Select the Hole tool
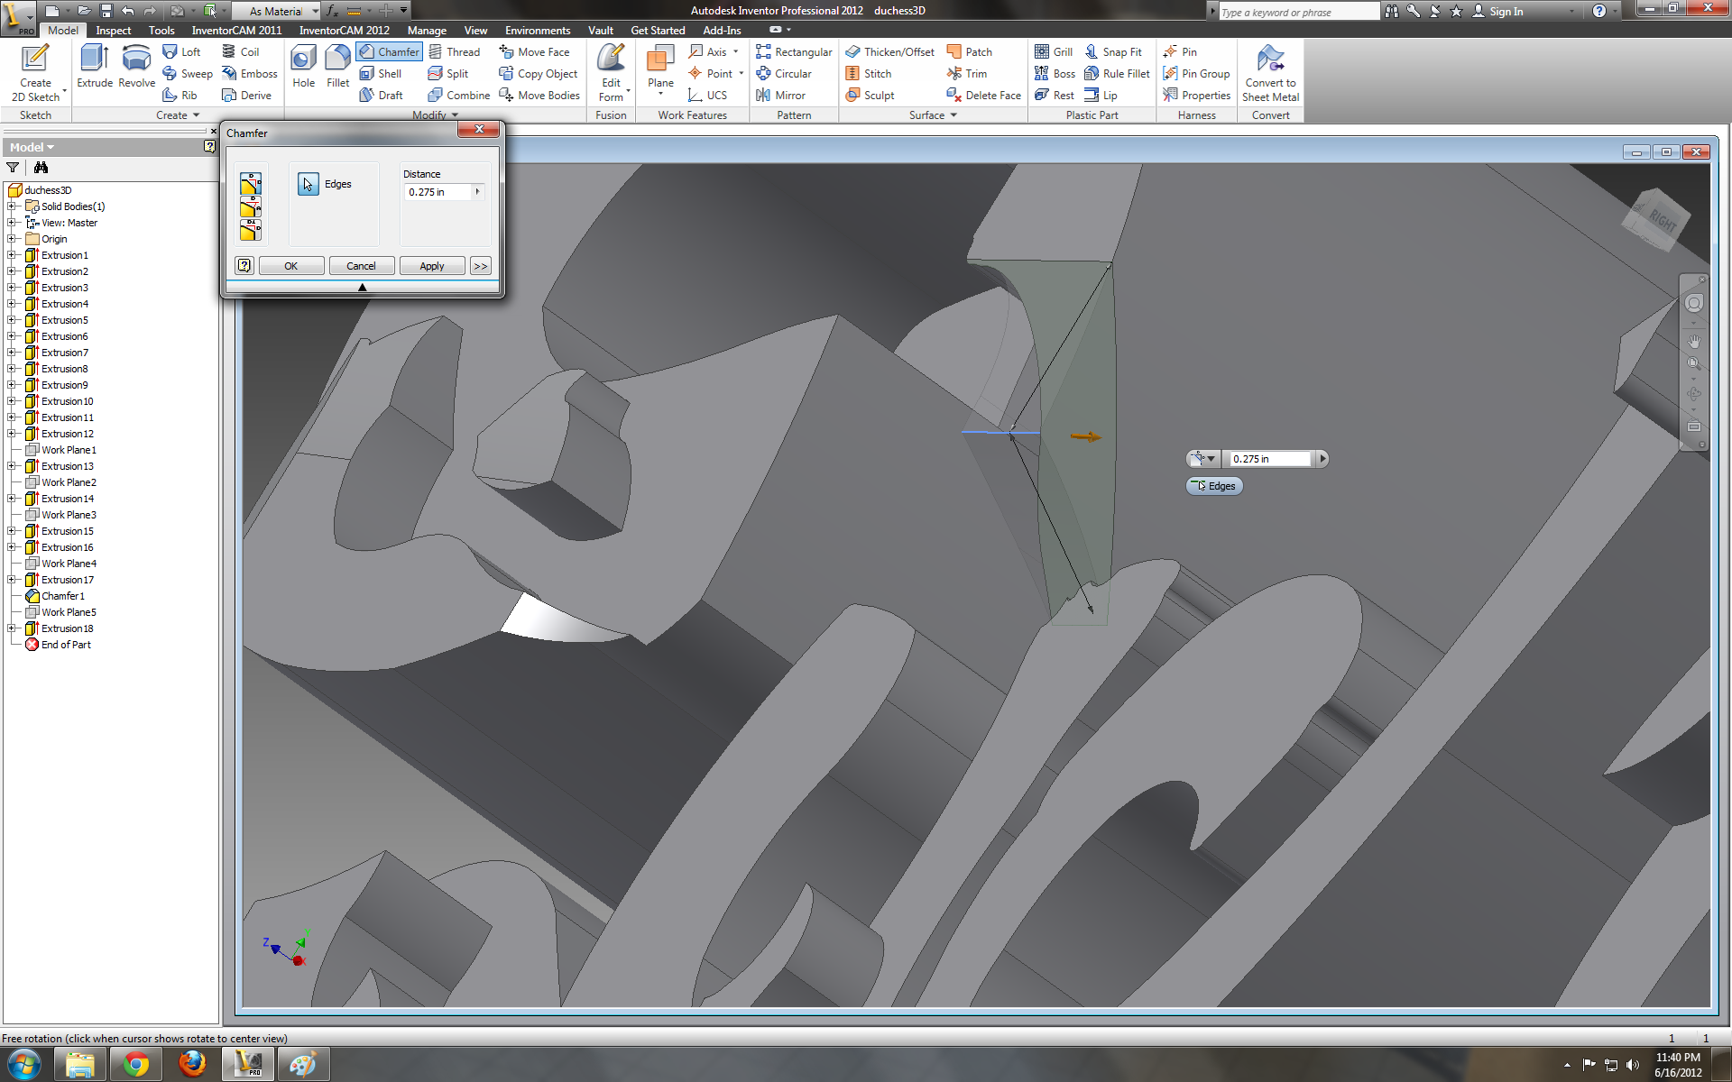 point(304,67)
